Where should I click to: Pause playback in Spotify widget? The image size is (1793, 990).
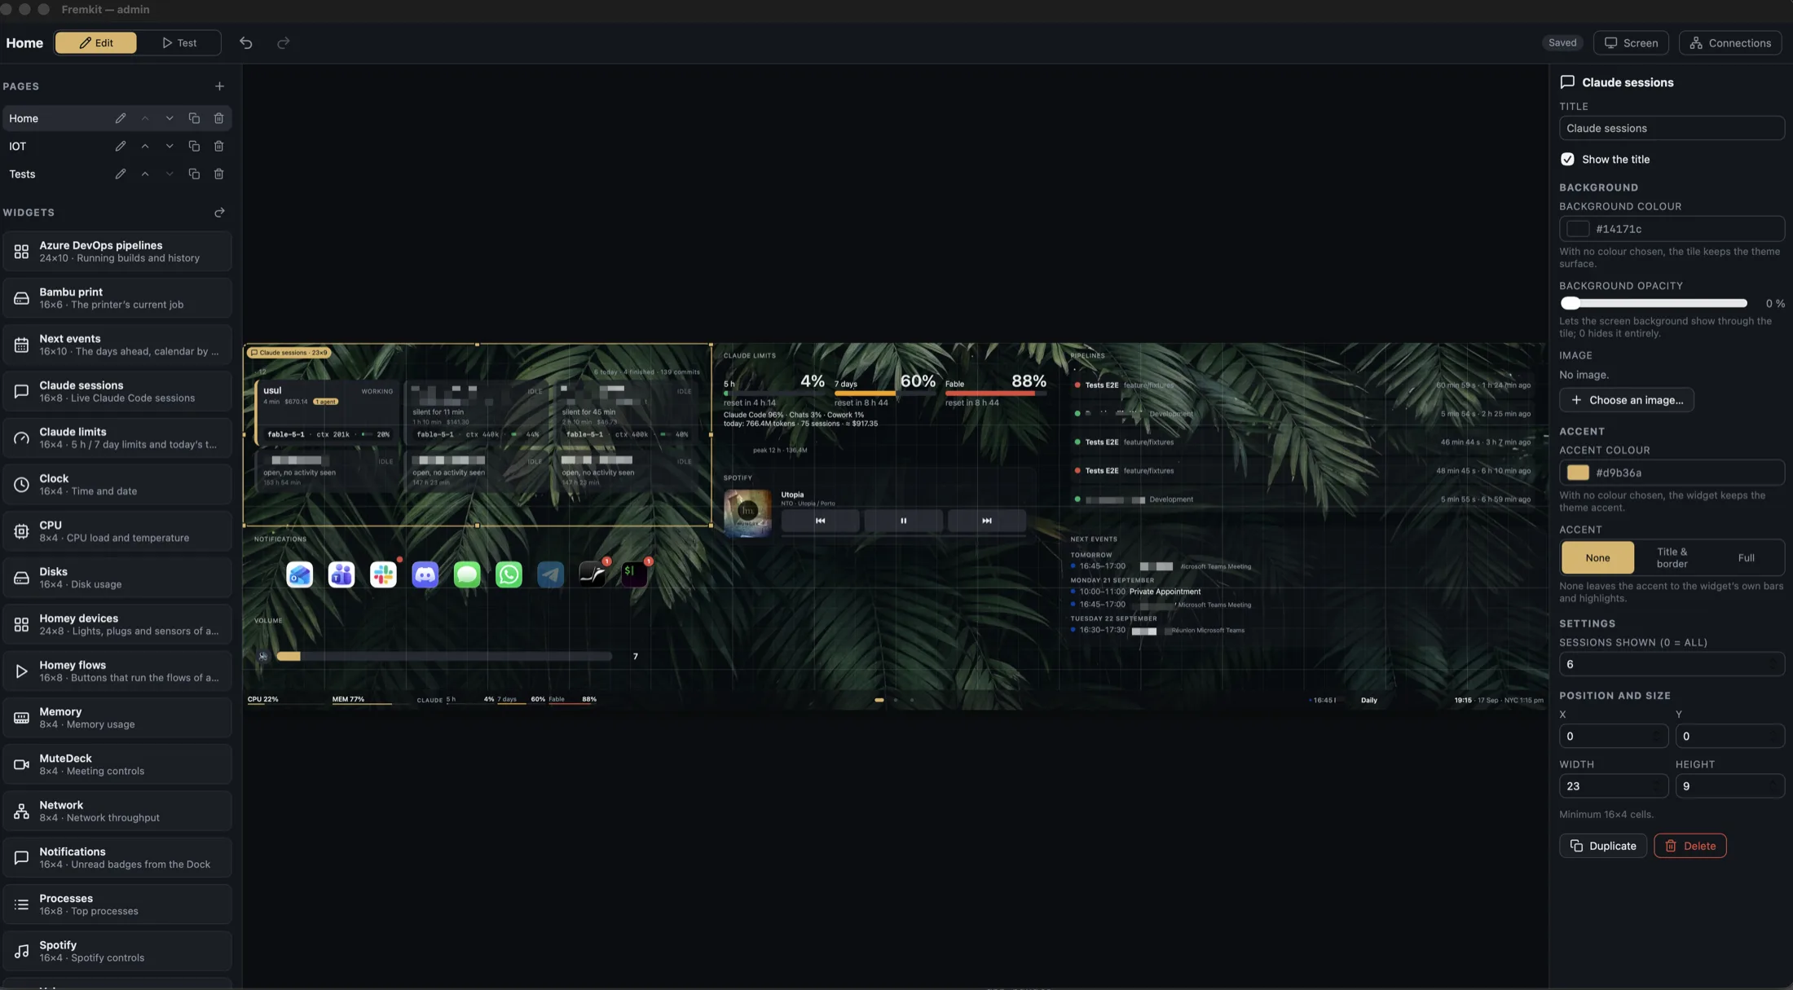click(903, 521)
